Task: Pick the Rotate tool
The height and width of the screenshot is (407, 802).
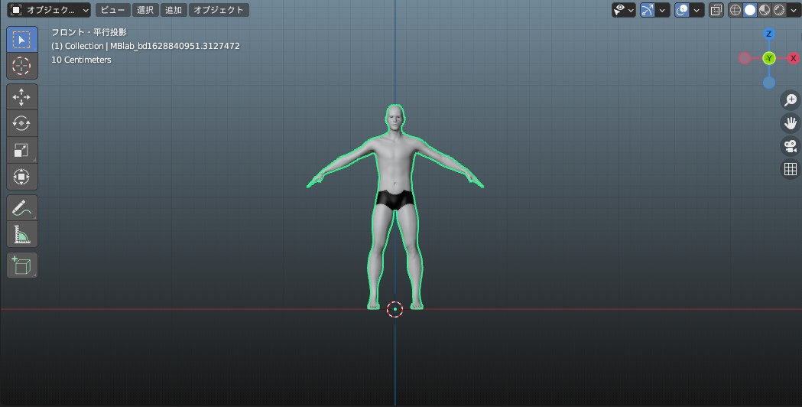Action: point(21,123)
